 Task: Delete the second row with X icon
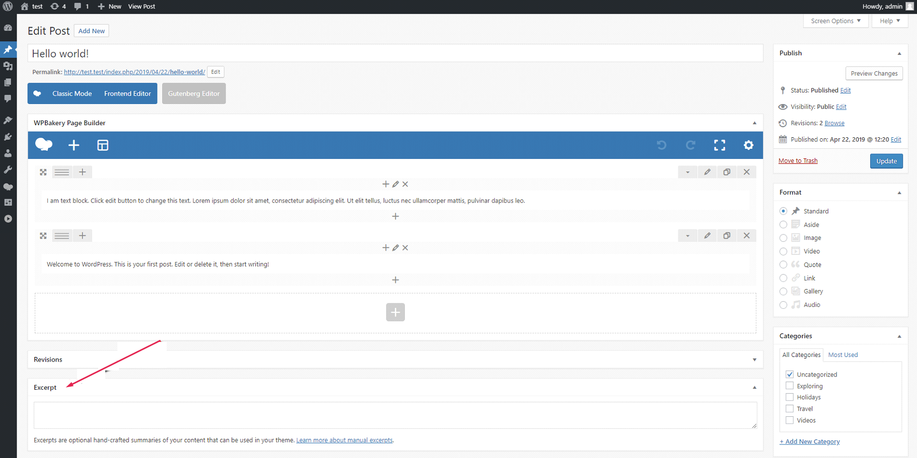pos(746,236)
